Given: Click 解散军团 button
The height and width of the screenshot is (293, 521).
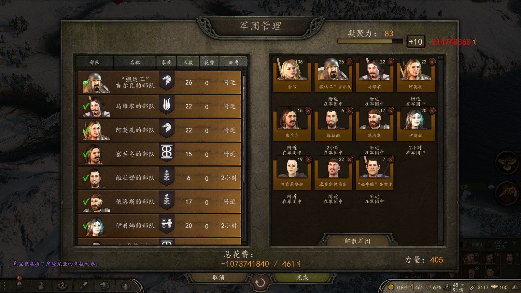Looking at the screenshot, I should (x=358, y=241).
